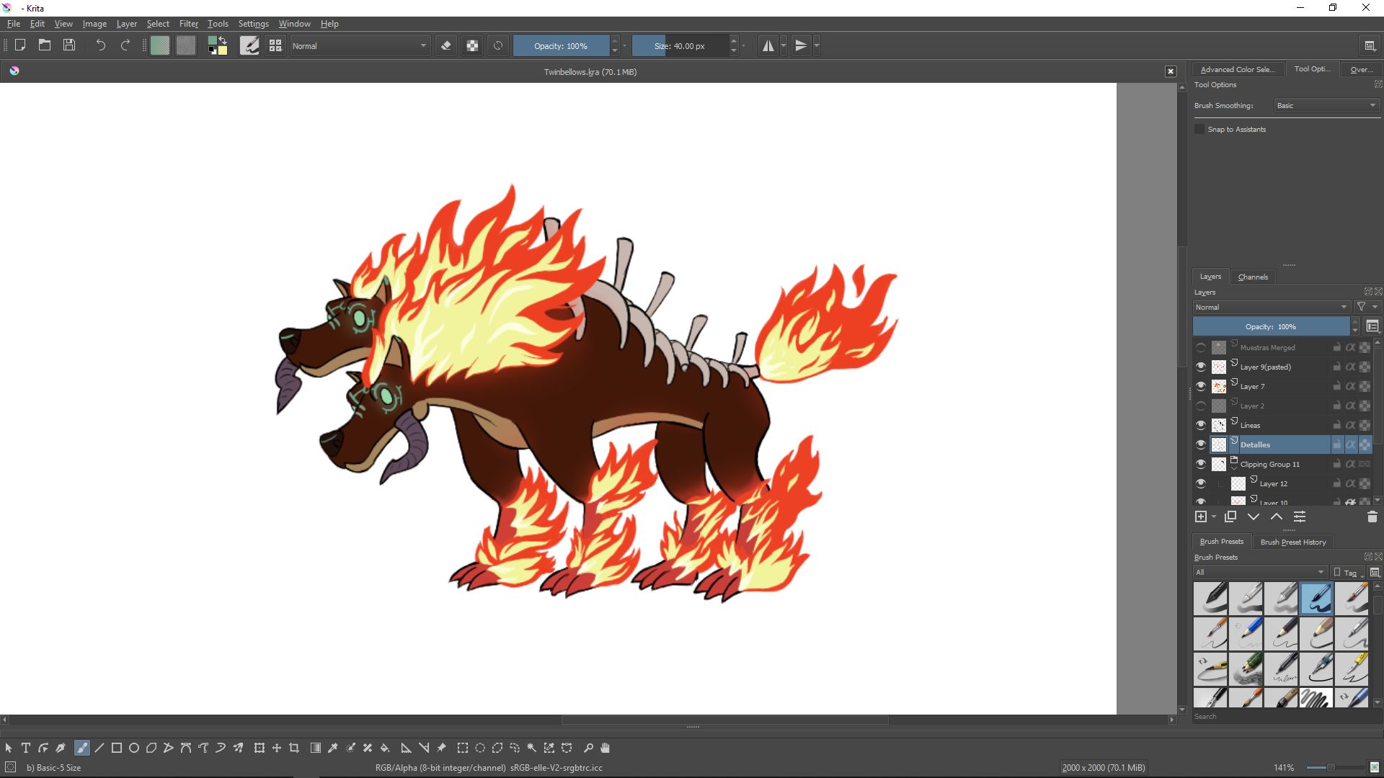Hide the Layer 7 layer
Screen dimensions: 1384x778
(1201, 386)
